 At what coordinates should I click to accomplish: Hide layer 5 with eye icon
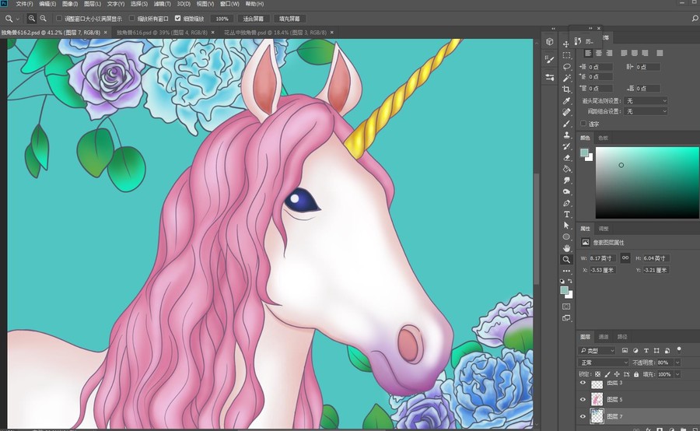[x=583, y=400]
